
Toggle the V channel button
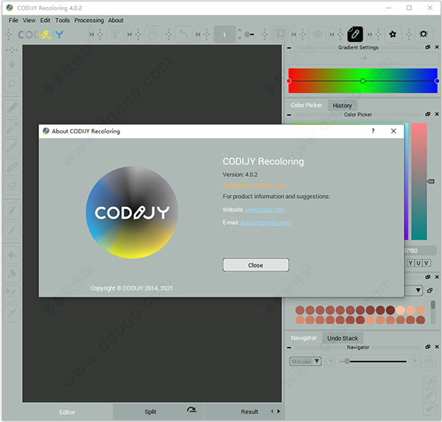[427, 263]
